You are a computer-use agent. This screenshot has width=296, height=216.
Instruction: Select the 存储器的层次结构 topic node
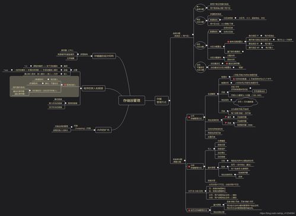click(x=104, y=56)
